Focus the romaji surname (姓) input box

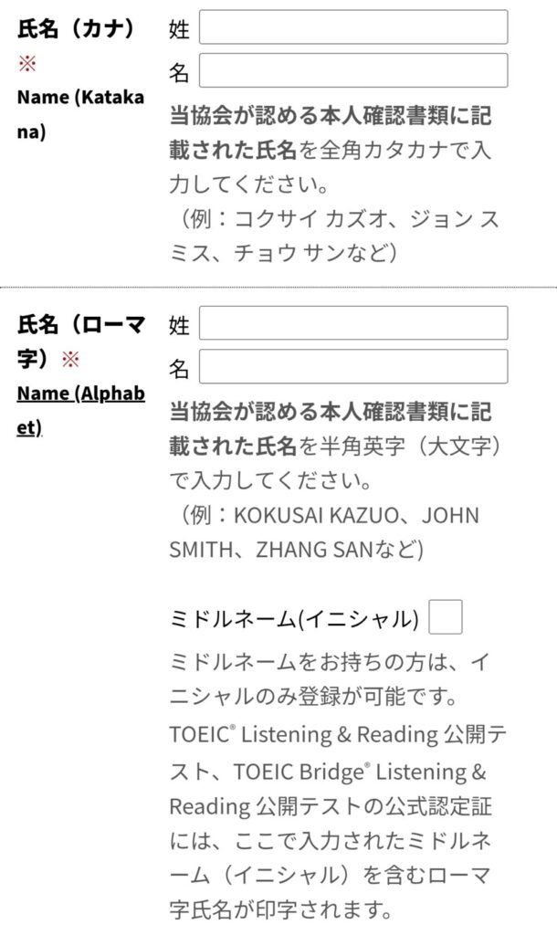point(352,323)
